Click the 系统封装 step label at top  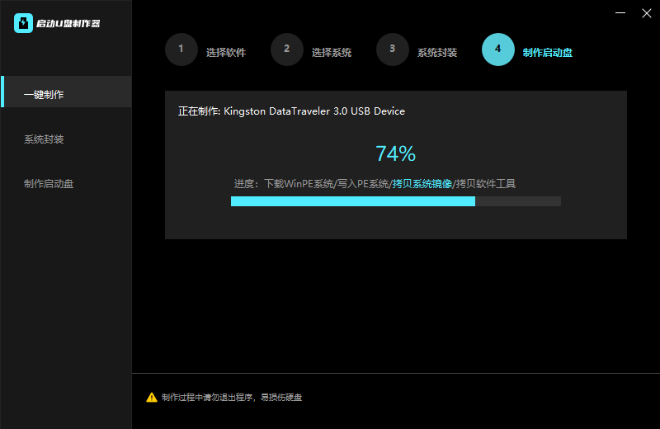[436, 53]
